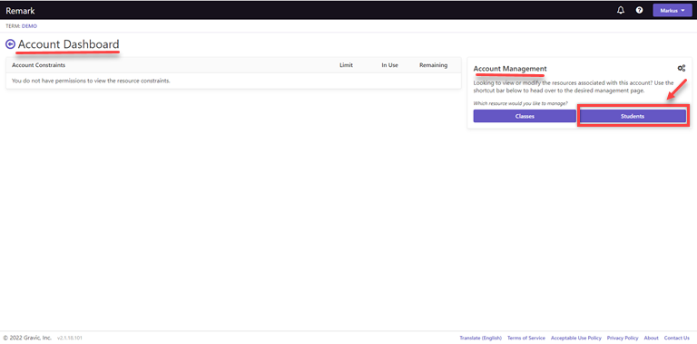Click the DEMO term link
This screenshot has width=697, height=344.
click(x=29, y=26)
